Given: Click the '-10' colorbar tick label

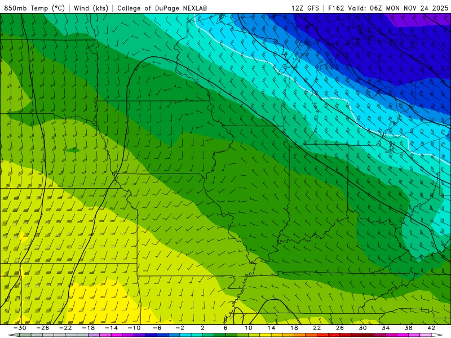Looking at the screenshot, I should pos(134,328).
